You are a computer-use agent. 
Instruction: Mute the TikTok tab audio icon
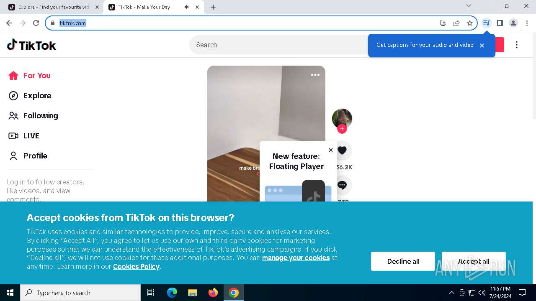pyautogui.click(x=186, y=7)
